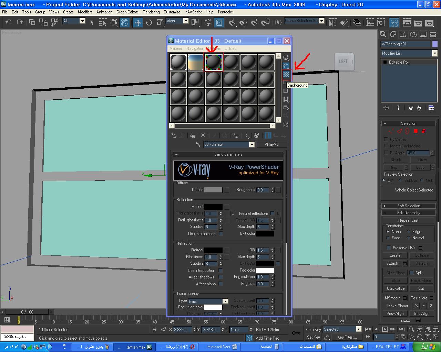Open the Graph Editors menu
Screen dimensions: 441x352
pyautogui.click(x=127, y=12)
